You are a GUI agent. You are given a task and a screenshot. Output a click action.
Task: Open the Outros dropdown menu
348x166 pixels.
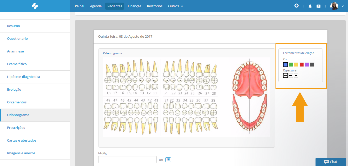pyautogui.click(x=176, y=6)
